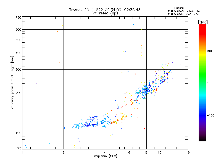Screen dimensions: 221x166
Task: Click the 'mean, sd,O: -75.3, 24.2' line
Action: coord(184,11)
